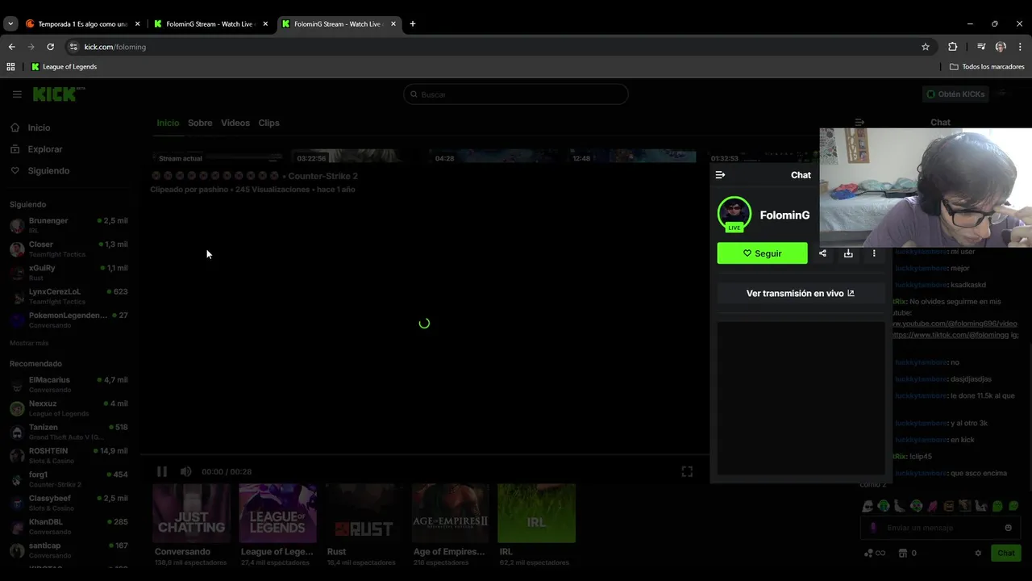This screenshot has width=1032, height=581.
Task: Open Chrome apps grid in bookmarks bar
Action: click(x=10, y=67)
